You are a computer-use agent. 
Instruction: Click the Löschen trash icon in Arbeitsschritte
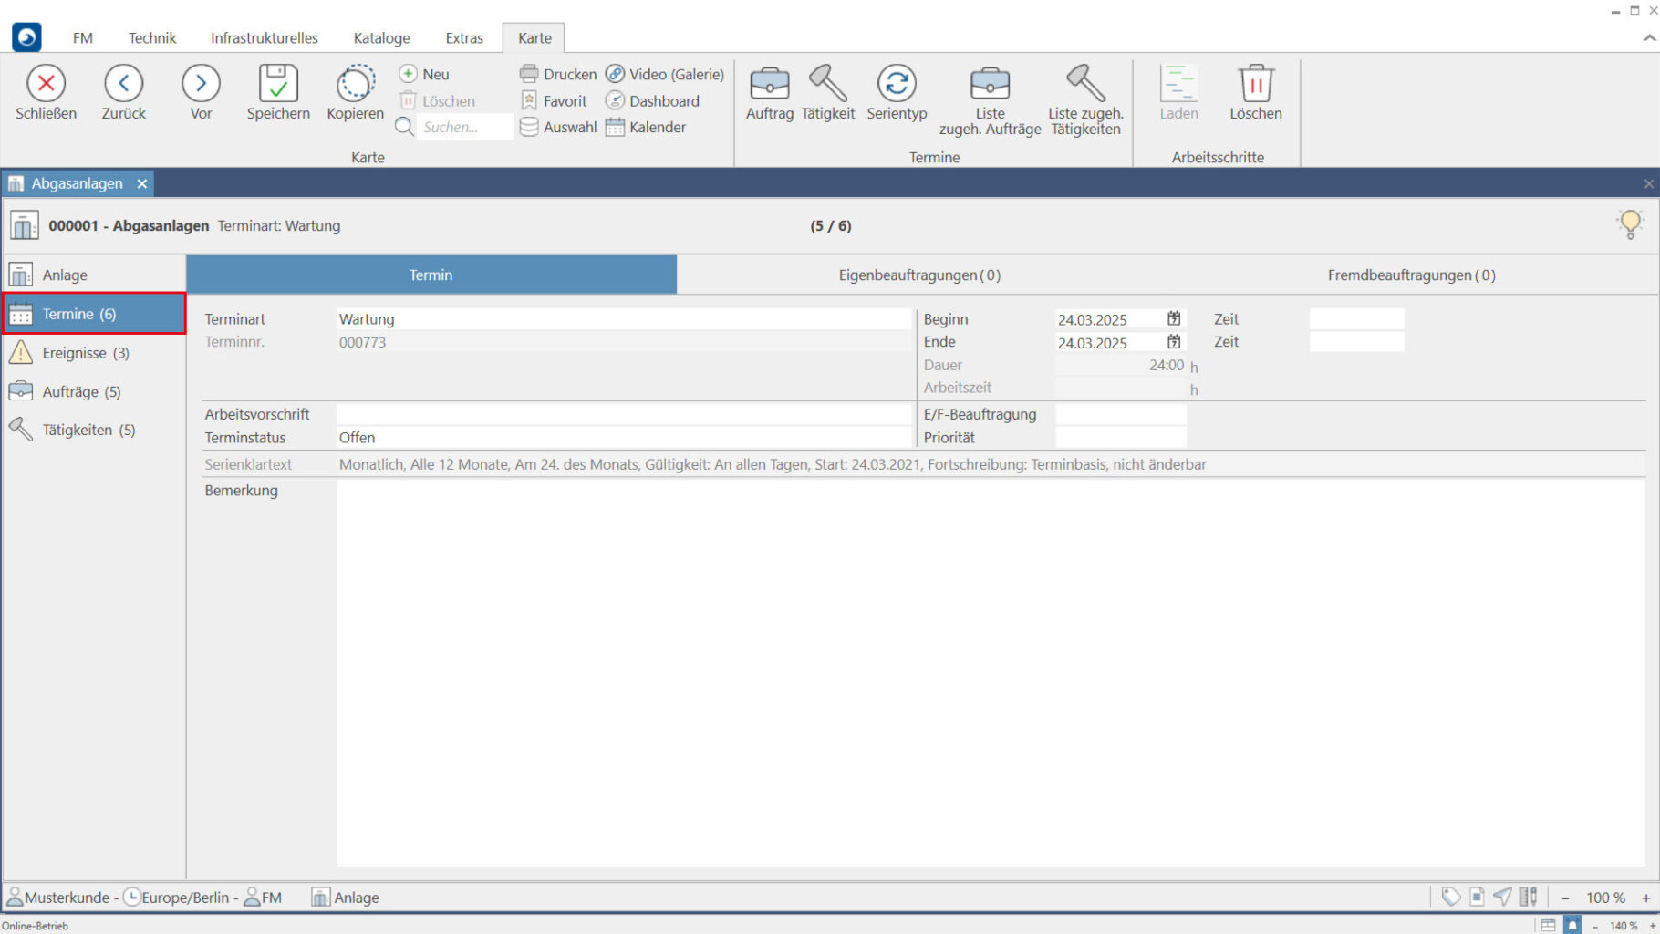(x=1255, y=84)
